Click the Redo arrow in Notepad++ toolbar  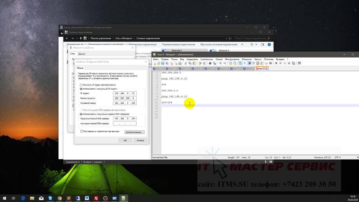tap(204, 63)
